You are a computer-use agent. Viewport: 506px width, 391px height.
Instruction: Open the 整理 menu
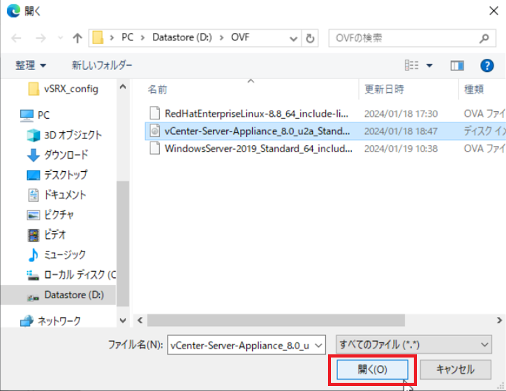pos(31,65)
